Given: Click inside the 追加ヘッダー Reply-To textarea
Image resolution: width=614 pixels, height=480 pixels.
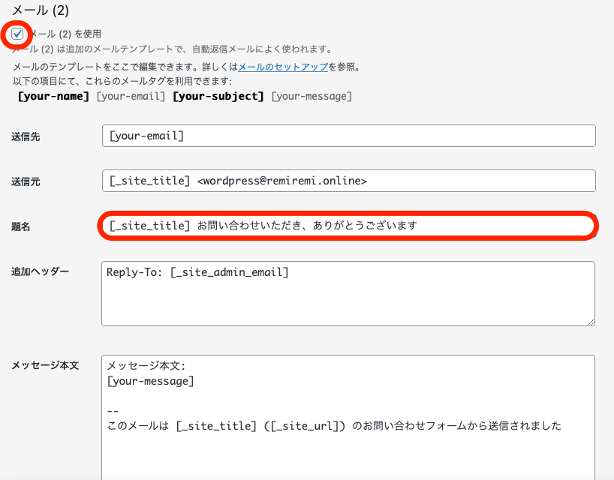Looking at the screenshot, I should (x=348, y=293).
